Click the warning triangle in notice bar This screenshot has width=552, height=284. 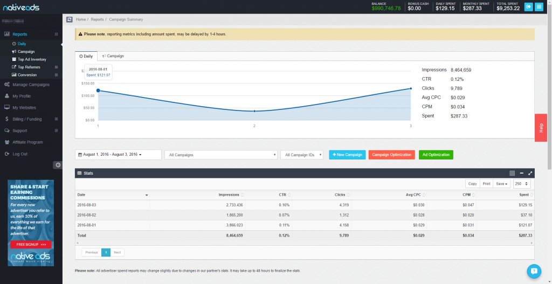click(80, 34)
